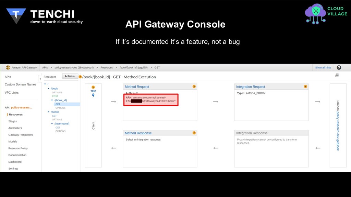Collapse the left navigation panel arrow
351x197 pixels.
tap(40, 79)
